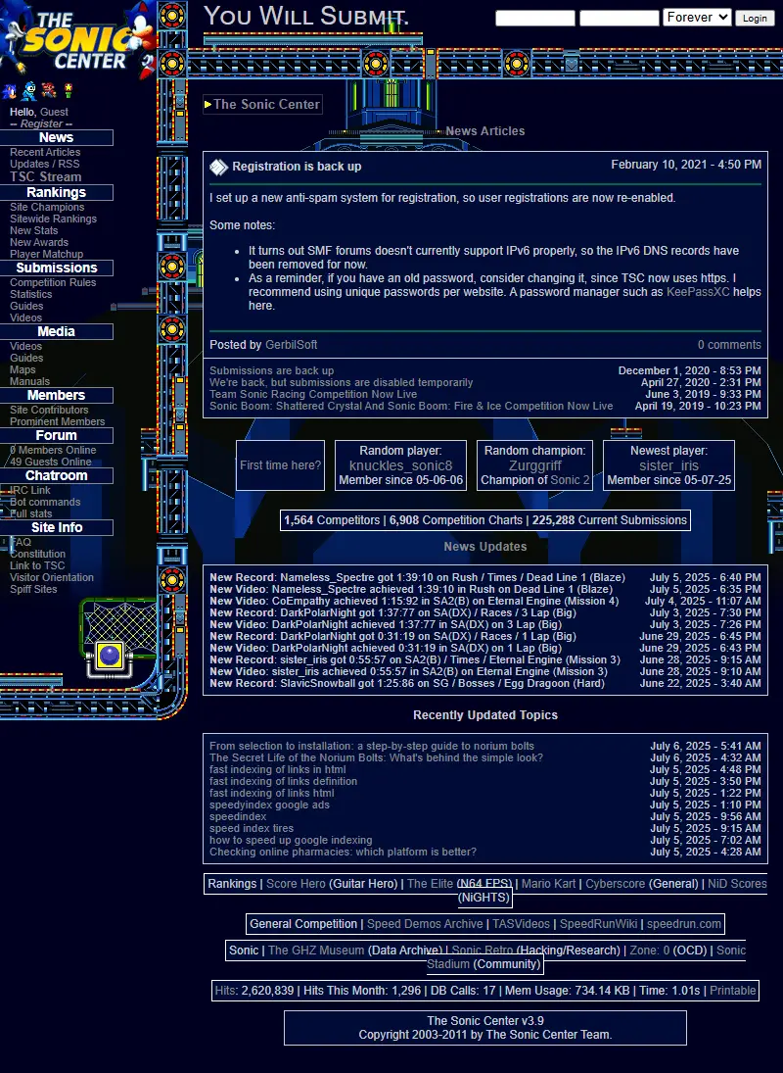Focus the username input field

[535, 18]
